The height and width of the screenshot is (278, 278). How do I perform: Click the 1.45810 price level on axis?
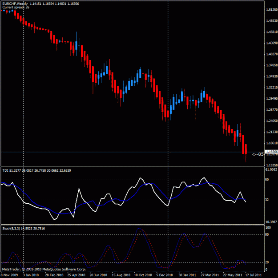[x=272, y=32]
